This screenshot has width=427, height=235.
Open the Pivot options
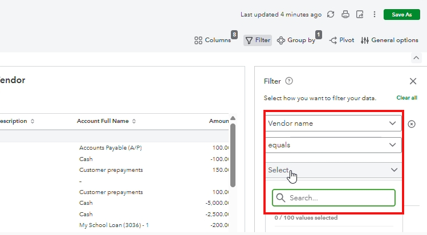coord(341,40)
